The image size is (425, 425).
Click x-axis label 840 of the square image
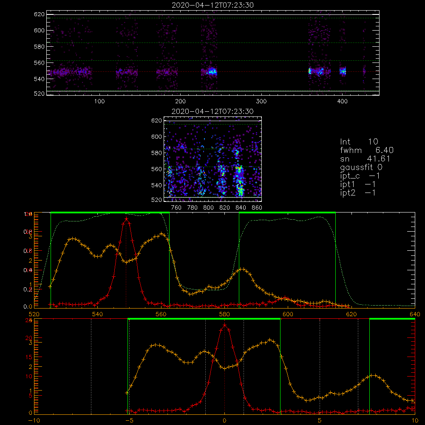click(x=241, y=208)
